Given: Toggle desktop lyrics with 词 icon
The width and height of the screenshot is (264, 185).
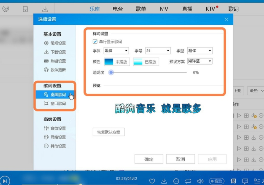Looking at the screenshot, I should tap(233, 181).
